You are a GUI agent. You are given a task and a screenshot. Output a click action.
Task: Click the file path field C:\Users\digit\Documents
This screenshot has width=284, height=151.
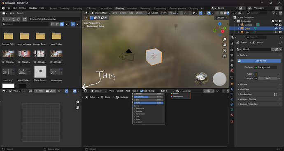(x=54, y=19)
